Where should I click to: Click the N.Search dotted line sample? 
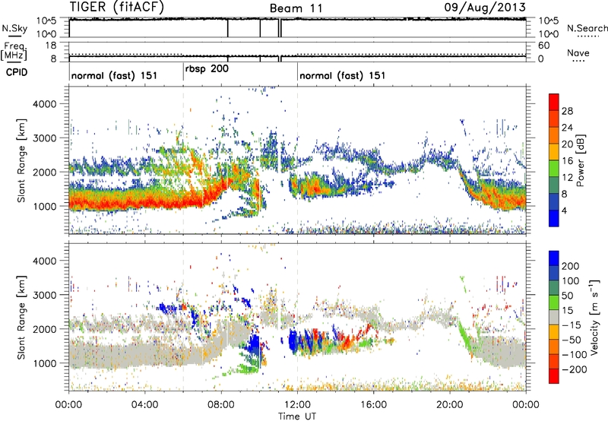pos(588,36)
